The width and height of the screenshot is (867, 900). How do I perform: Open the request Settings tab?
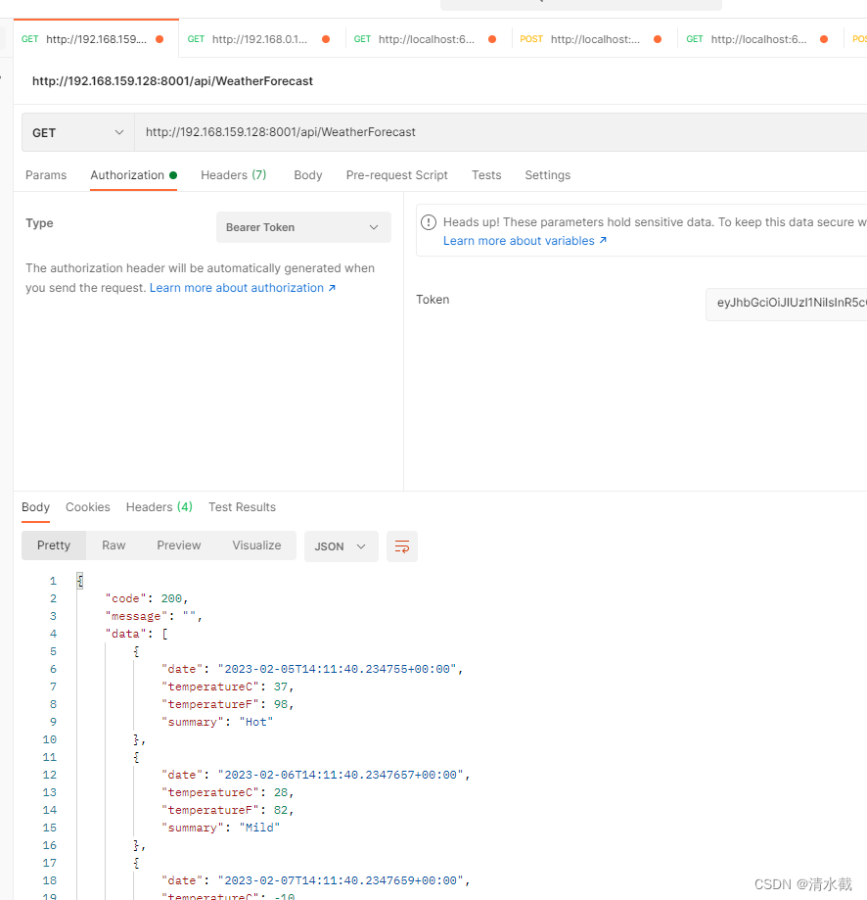(x=548, y=175)
